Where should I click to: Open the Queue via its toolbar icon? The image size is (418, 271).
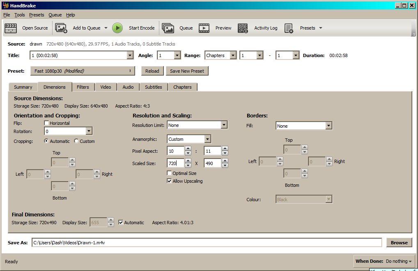click(x=168, y=28)
